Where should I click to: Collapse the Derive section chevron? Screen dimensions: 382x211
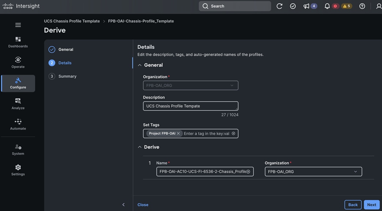[140, 147]
